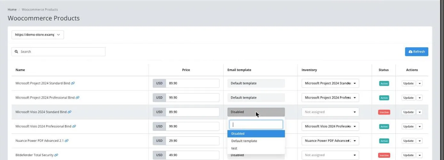444x160 pixels.
Task: Open inventory dropdown for Project 2024 Standard Bind
Action: [x=330, y=83]
